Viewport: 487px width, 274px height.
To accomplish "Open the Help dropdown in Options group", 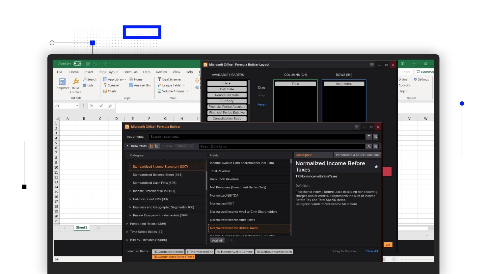I will click(x=403, y=91).
